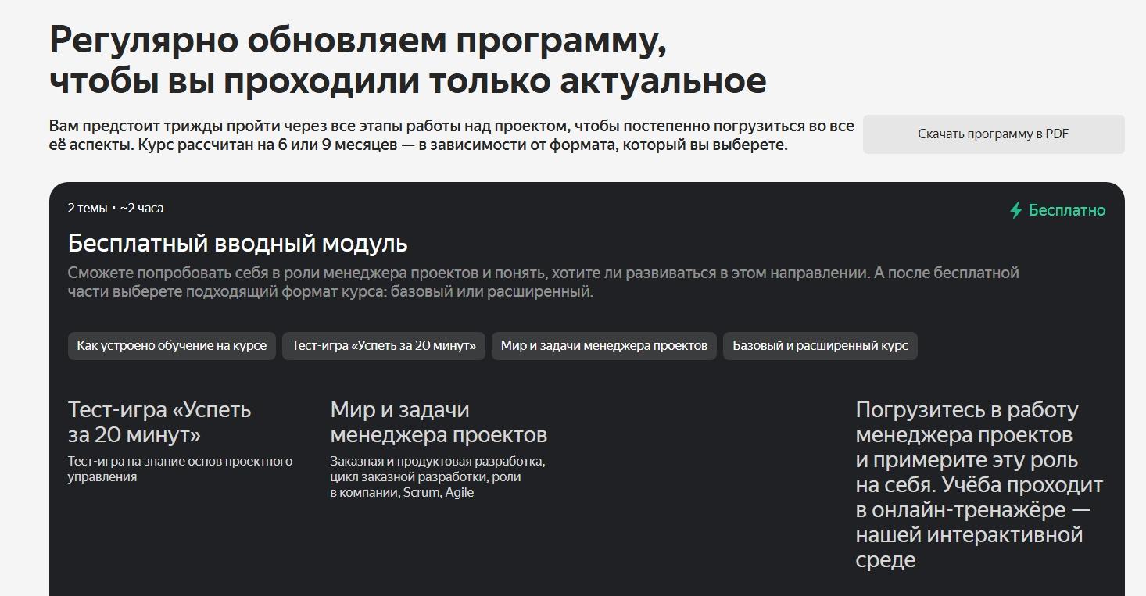Screen dimensions: 1146x596
Task: Click the green lightning bolt icon
Action: coord(1015,210)
